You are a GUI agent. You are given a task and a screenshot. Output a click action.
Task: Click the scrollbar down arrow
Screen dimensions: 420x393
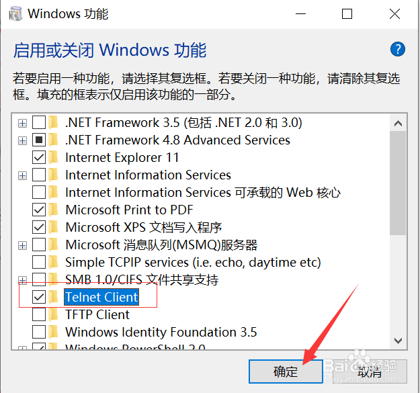398,341
